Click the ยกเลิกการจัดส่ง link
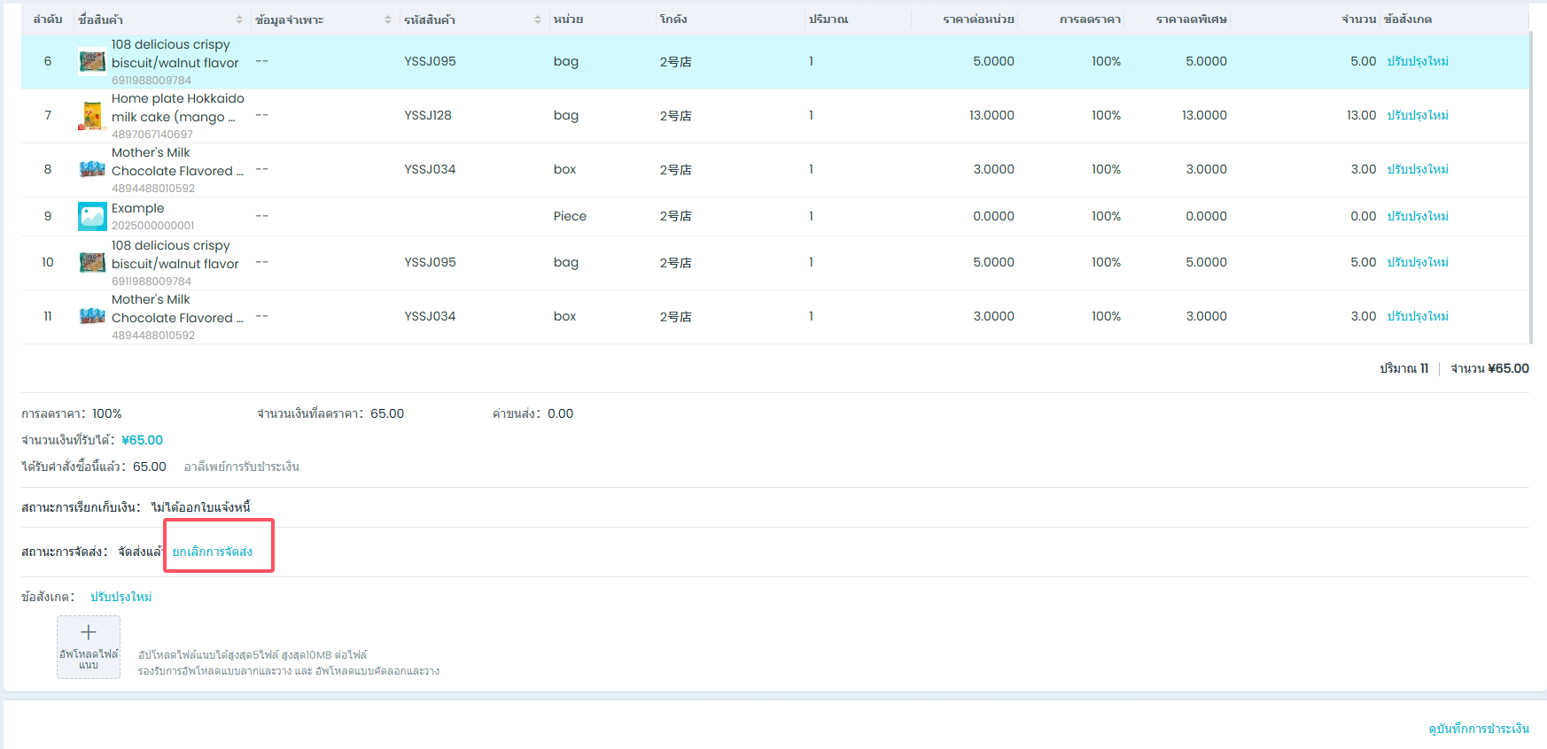1547x749 pixels. [213, 552]
